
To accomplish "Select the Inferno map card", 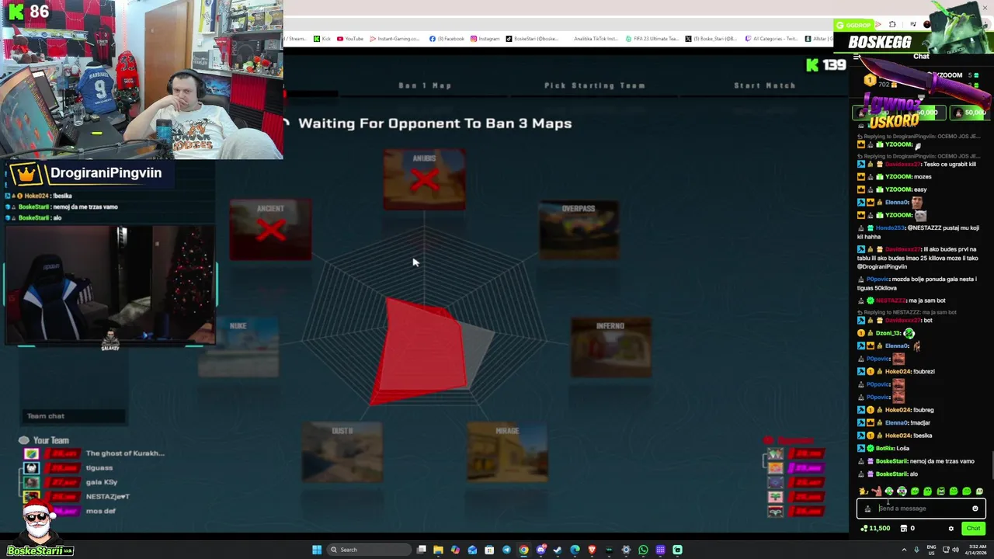I will pos(611,348).
